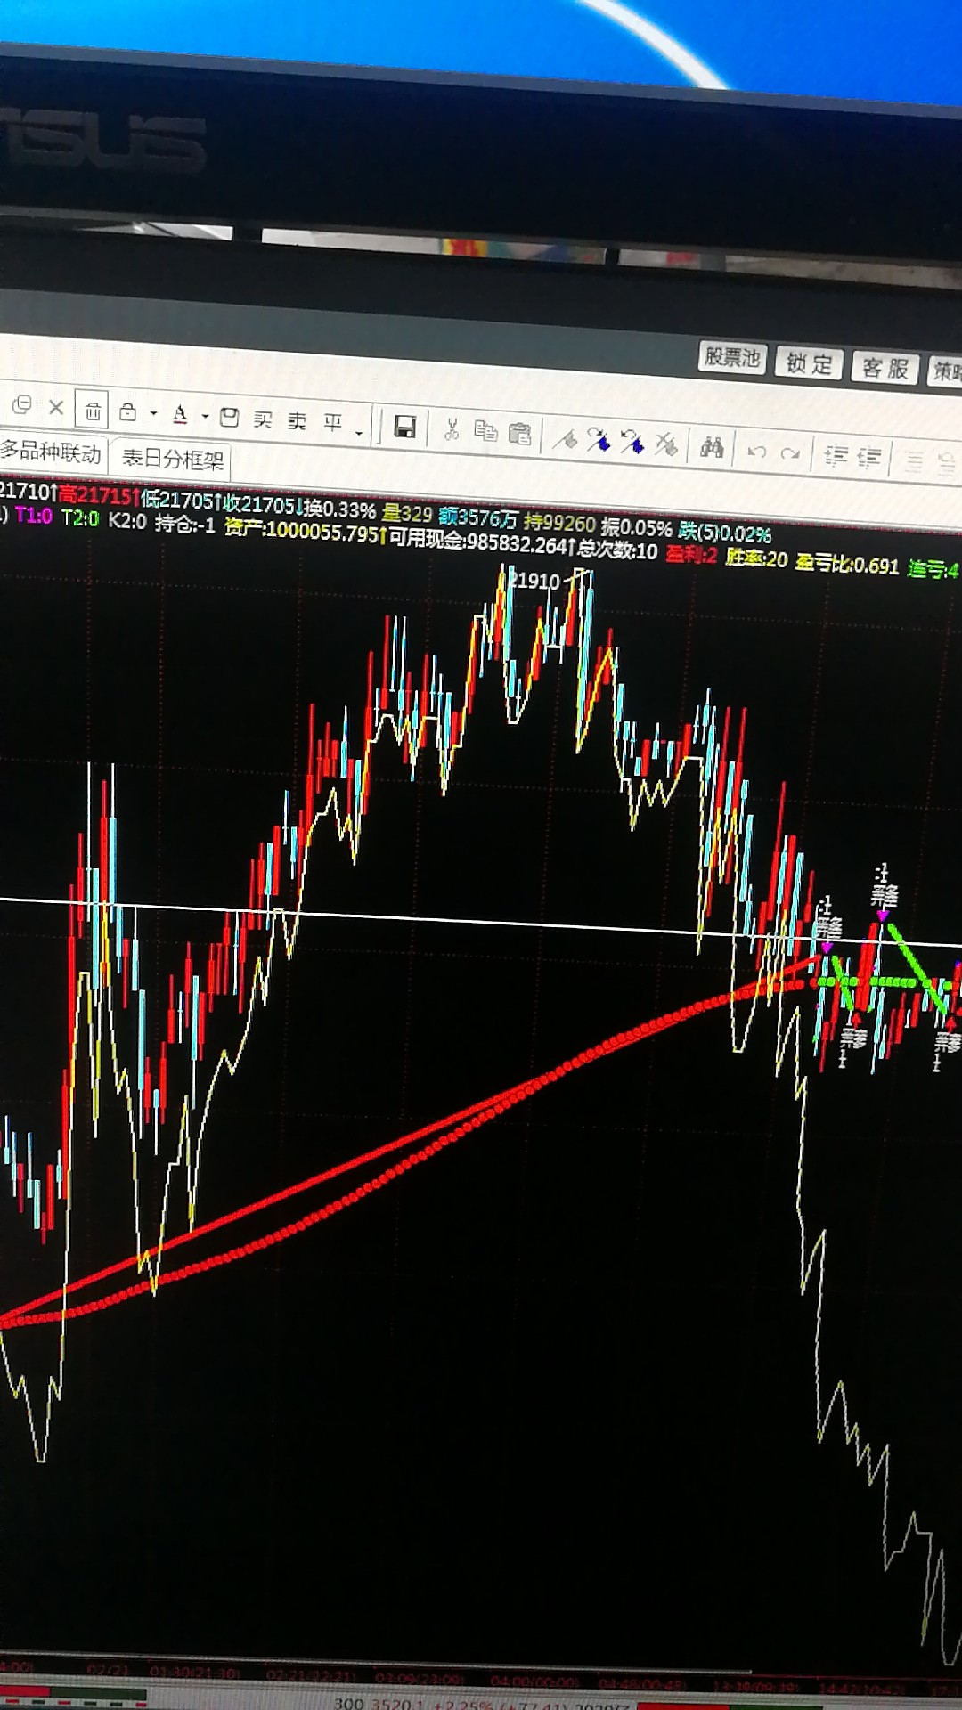Click the padlock lock icon
This screenshot has width=962, height=1710.
tap(128, 411)
